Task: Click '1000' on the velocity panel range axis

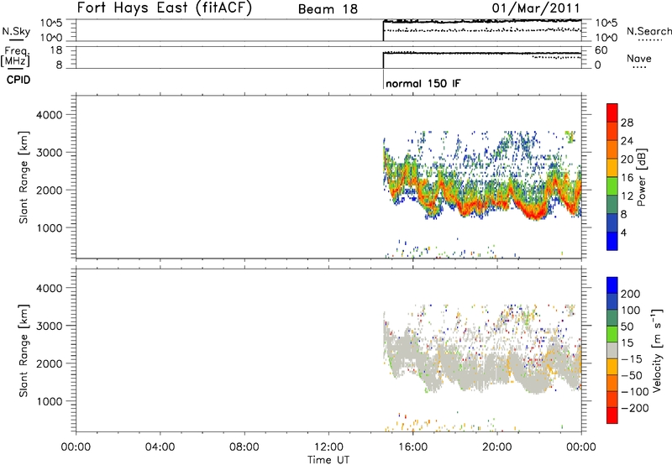Action: tap(49, 401)
